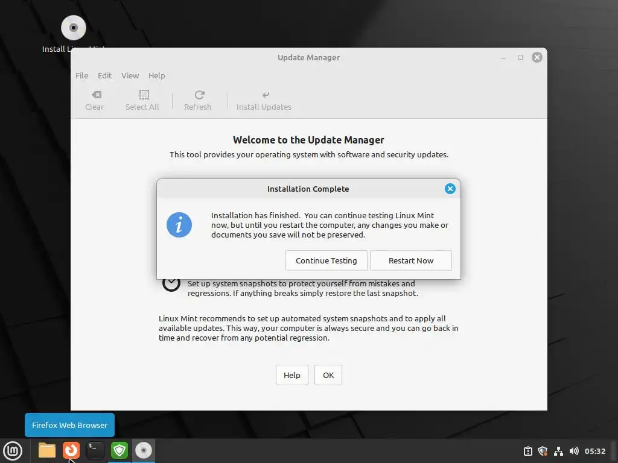The height and width of the screenshot is (463, 618).
Task: Click the Update Manager window title bar
Action: pyautogui.click(x=308, y=57)
